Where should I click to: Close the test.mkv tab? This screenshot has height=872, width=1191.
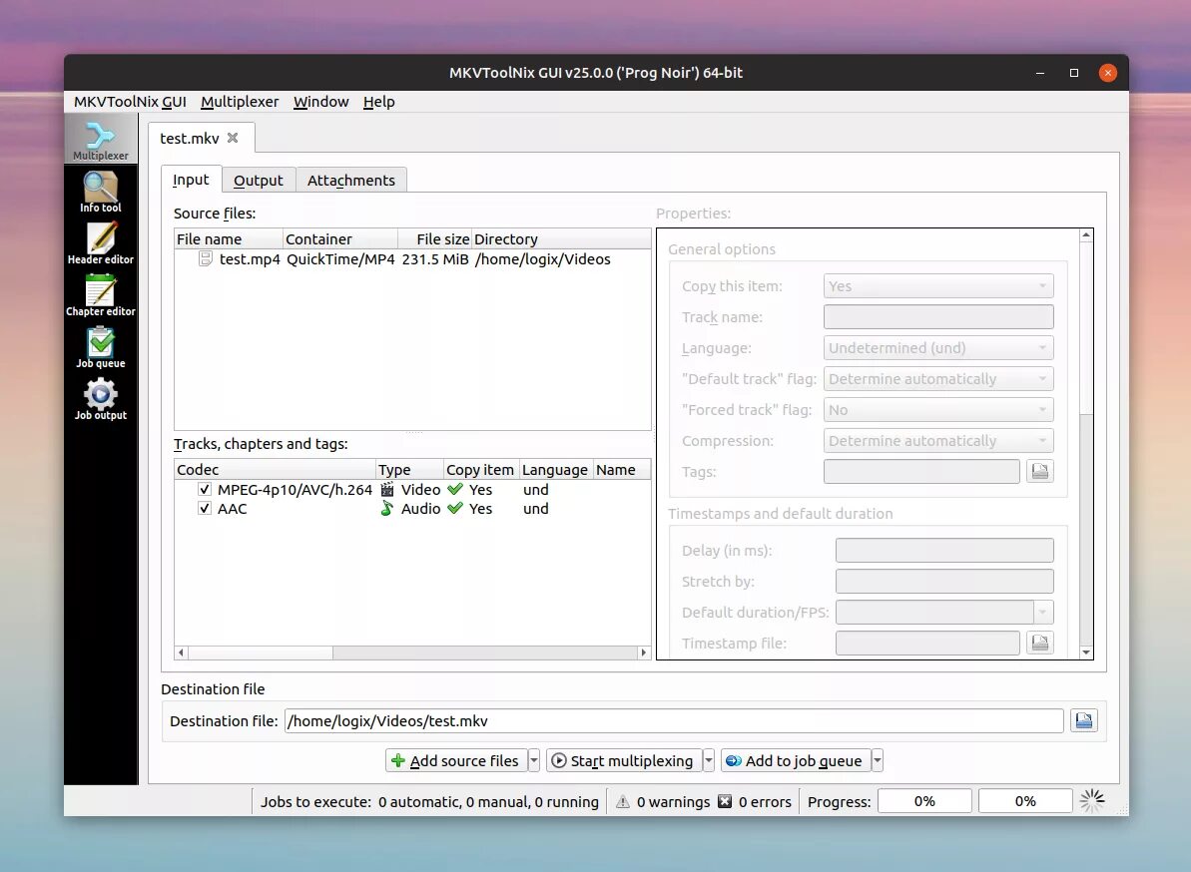(x=233, y=138)
